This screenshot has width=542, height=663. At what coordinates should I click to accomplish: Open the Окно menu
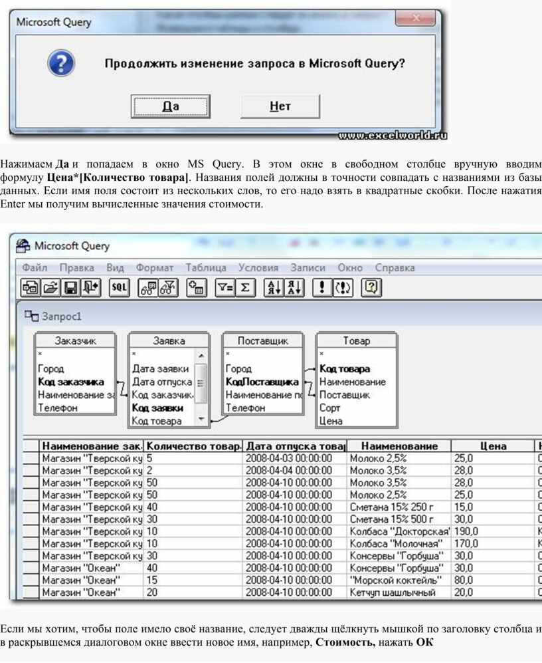tap(350, 267)
